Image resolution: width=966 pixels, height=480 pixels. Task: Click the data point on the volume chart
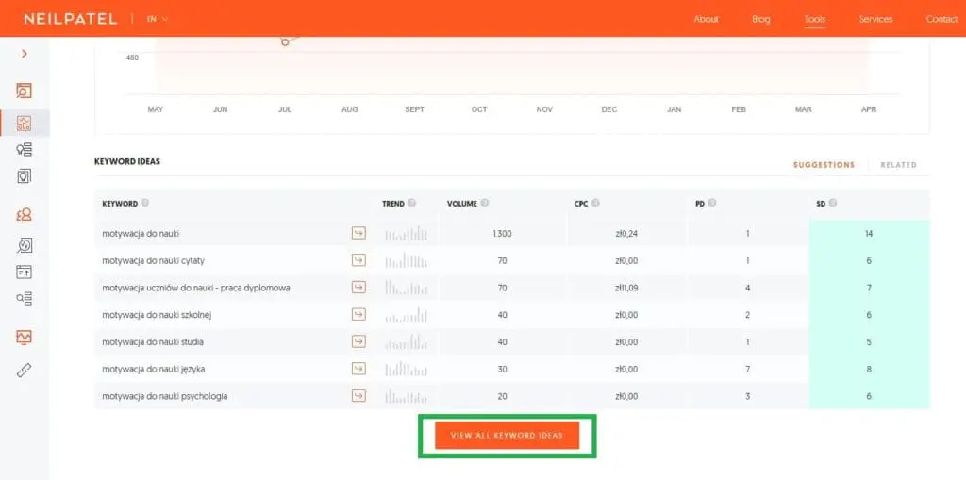(285, 41)
